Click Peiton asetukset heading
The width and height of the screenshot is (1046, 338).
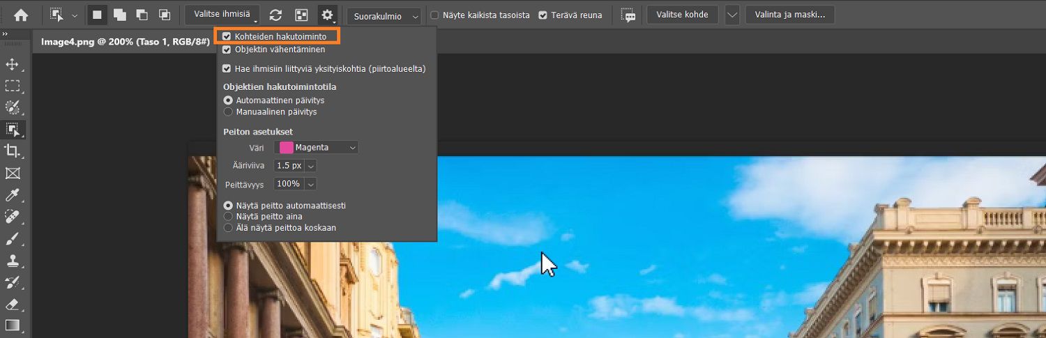257,132
